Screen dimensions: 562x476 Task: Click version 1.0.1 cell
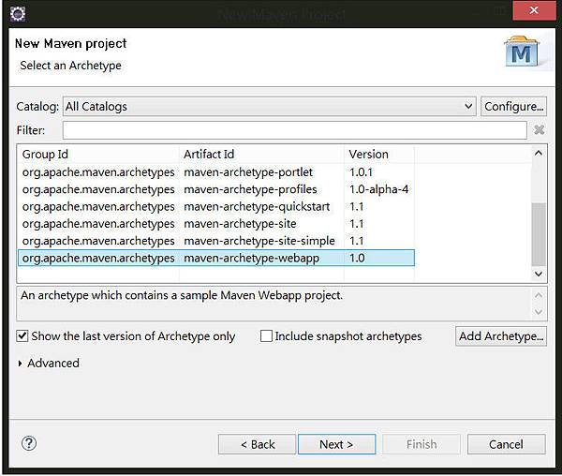(361, 172)
